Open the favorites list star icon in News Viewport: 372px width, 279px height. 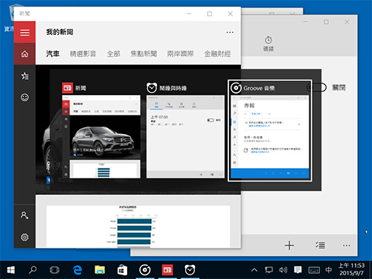pyautogui.click(x=25, y=76)
